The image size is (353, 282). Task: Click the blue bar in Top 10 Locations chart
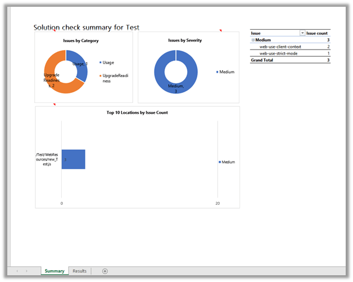[73, 159]
